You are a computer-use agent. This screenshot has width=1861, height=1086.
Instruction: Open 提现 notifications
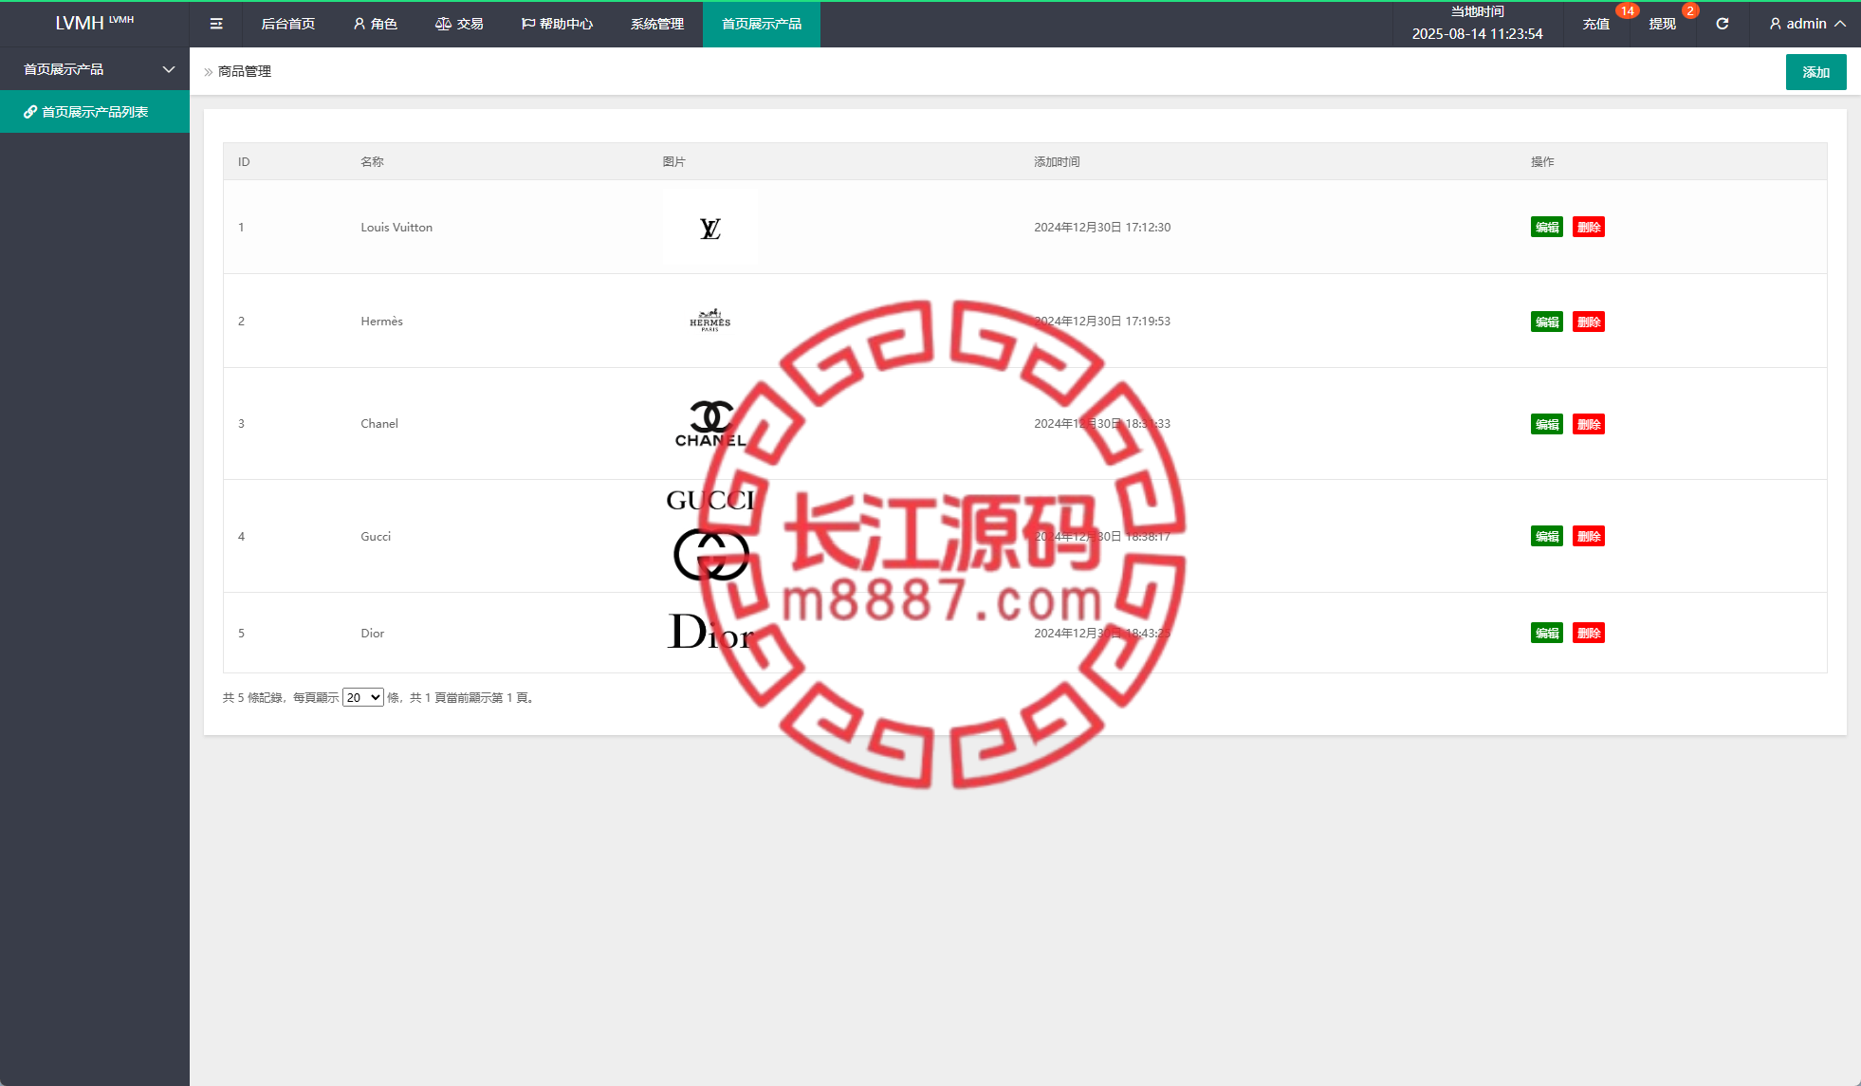pyautogui.click(x=1663, y=24)
